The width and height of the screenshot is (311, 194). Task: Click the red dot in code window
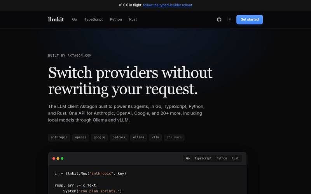(54, 158)
